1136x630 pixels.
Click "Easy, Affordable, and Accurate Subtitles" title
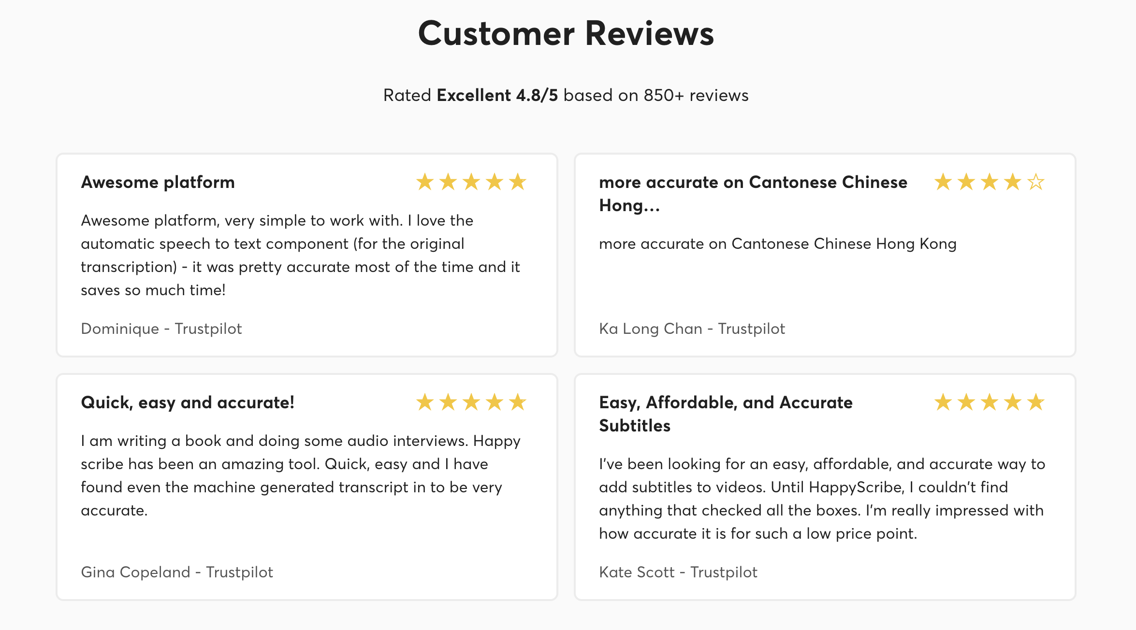point(725,414)
